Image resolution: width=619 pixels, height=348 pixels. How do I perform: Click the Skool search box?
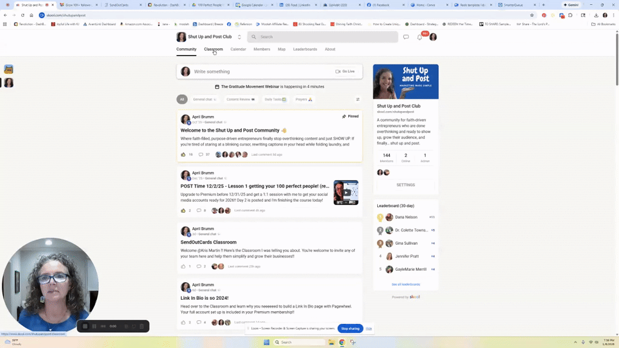click(323, 37)
